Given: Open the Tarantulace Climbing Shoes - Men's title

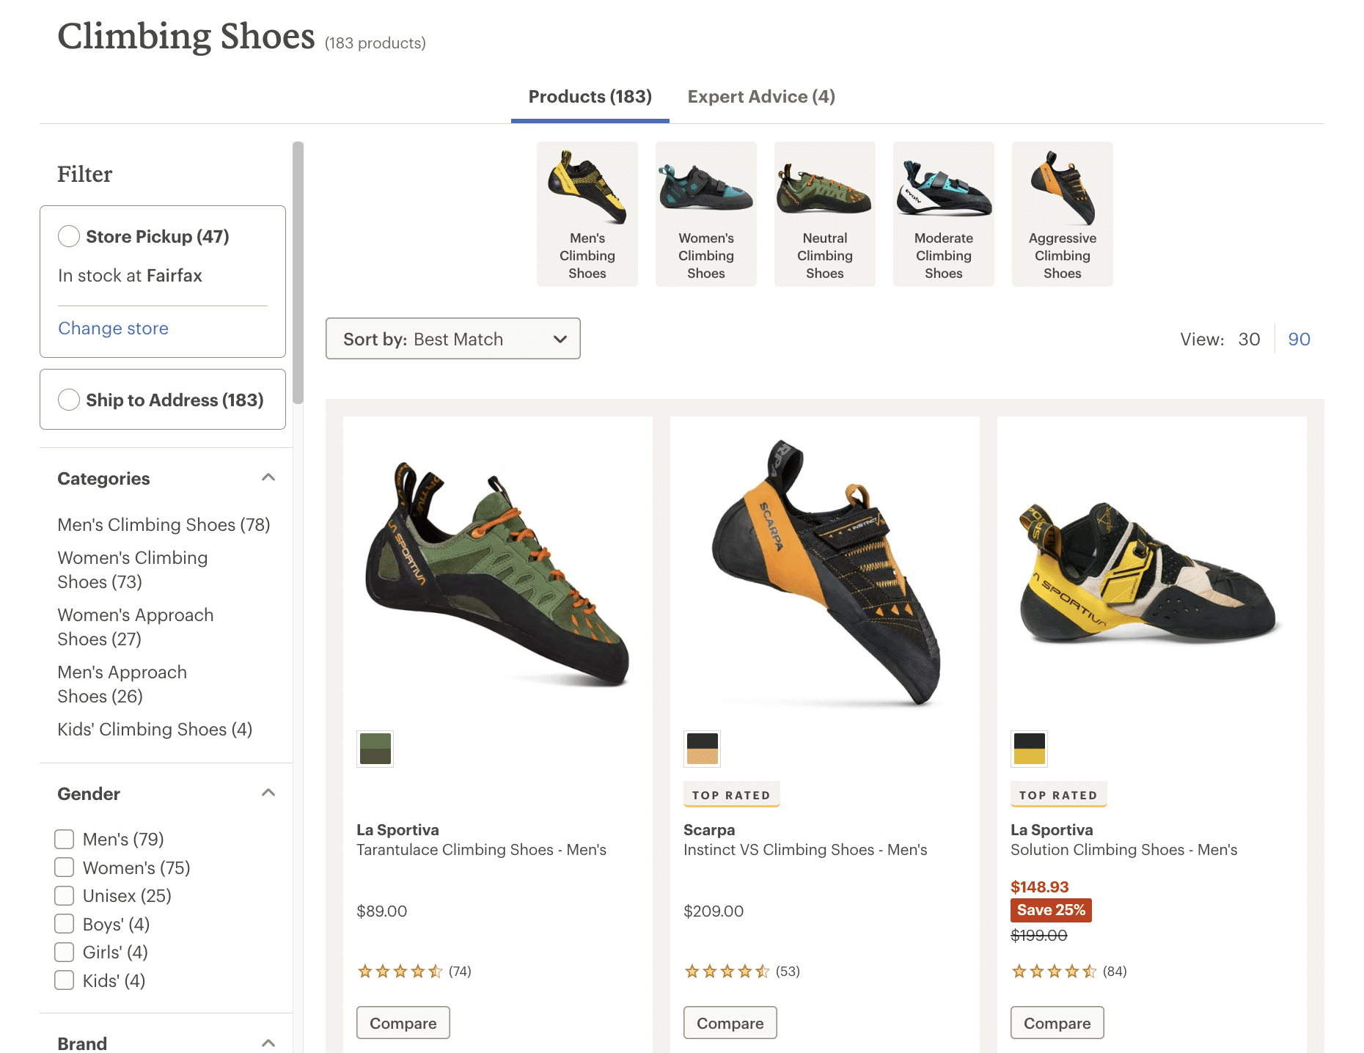Looking at the screenshot, I should [481, 850].
